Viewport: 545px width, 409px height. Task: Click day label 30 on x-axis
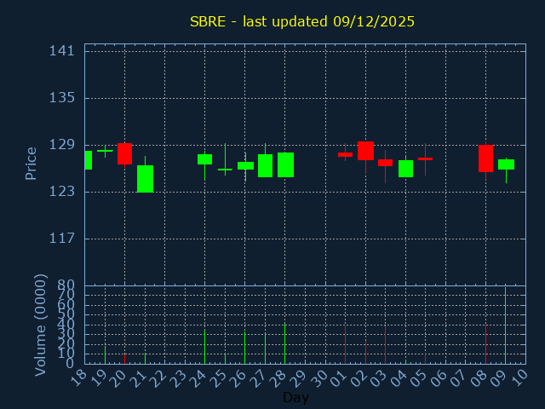[318, 377]
